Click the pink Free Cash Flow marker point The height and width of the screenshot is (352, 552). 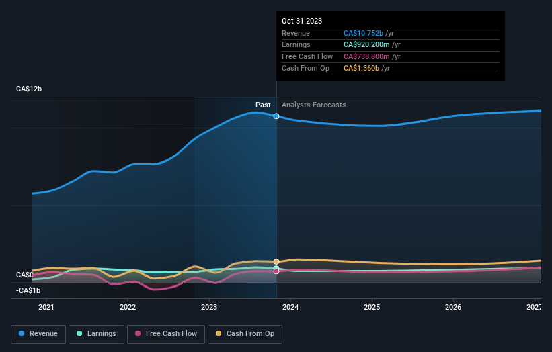coord(276,271)
